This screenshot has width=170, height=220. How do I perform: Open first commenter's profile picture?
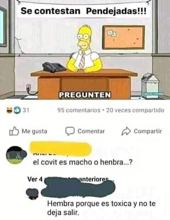(x=16, y=155)
